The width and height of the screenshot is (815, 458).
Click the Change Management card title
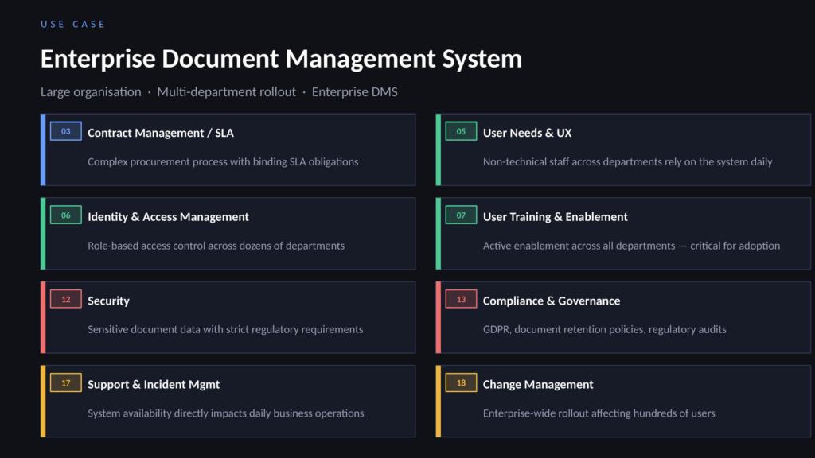pos(538,385)
